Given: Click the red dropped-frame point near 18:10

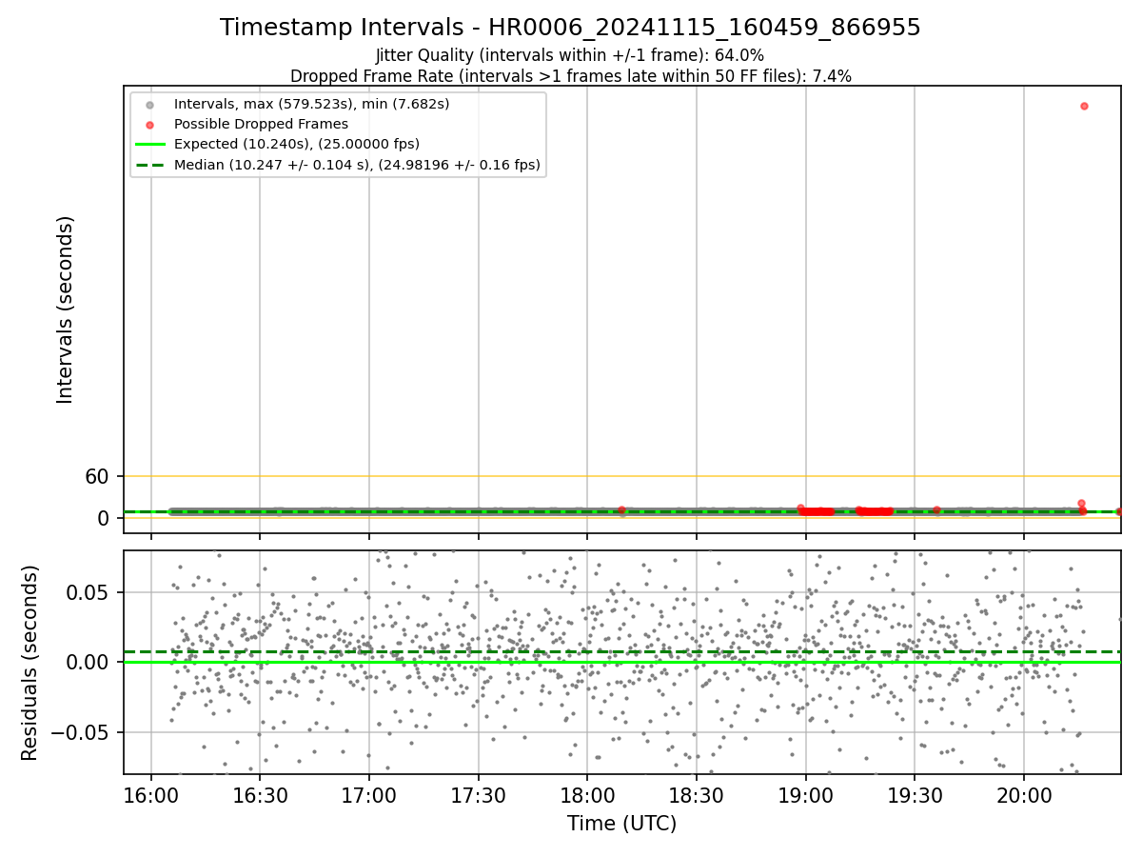Looking at the screenshot, I should (622, 509).
